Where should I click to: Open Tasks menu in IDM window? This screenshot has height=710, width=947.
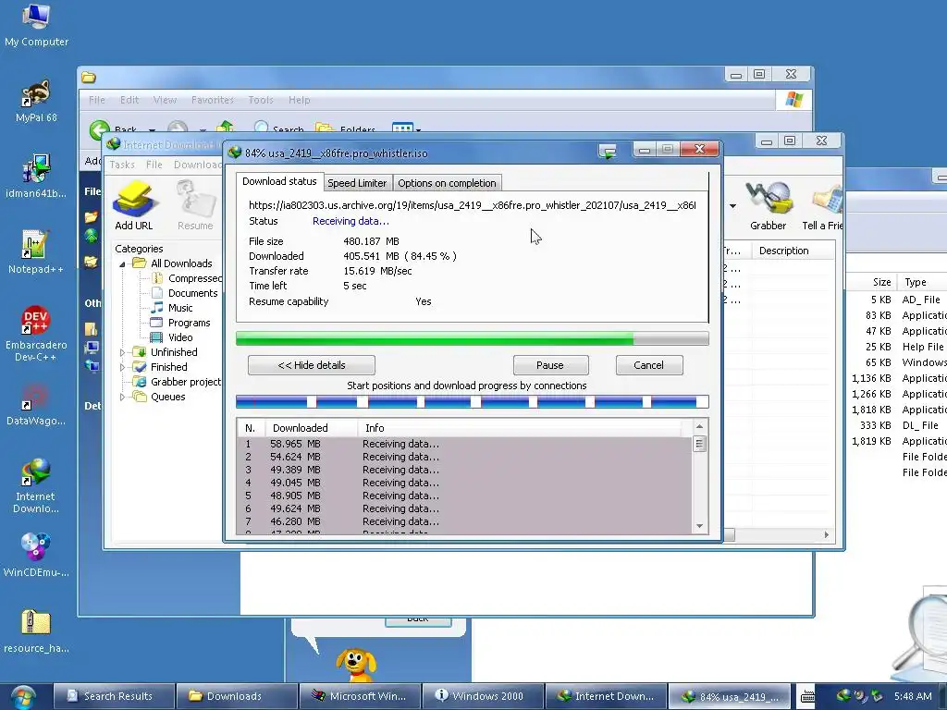tap(122, 165)
